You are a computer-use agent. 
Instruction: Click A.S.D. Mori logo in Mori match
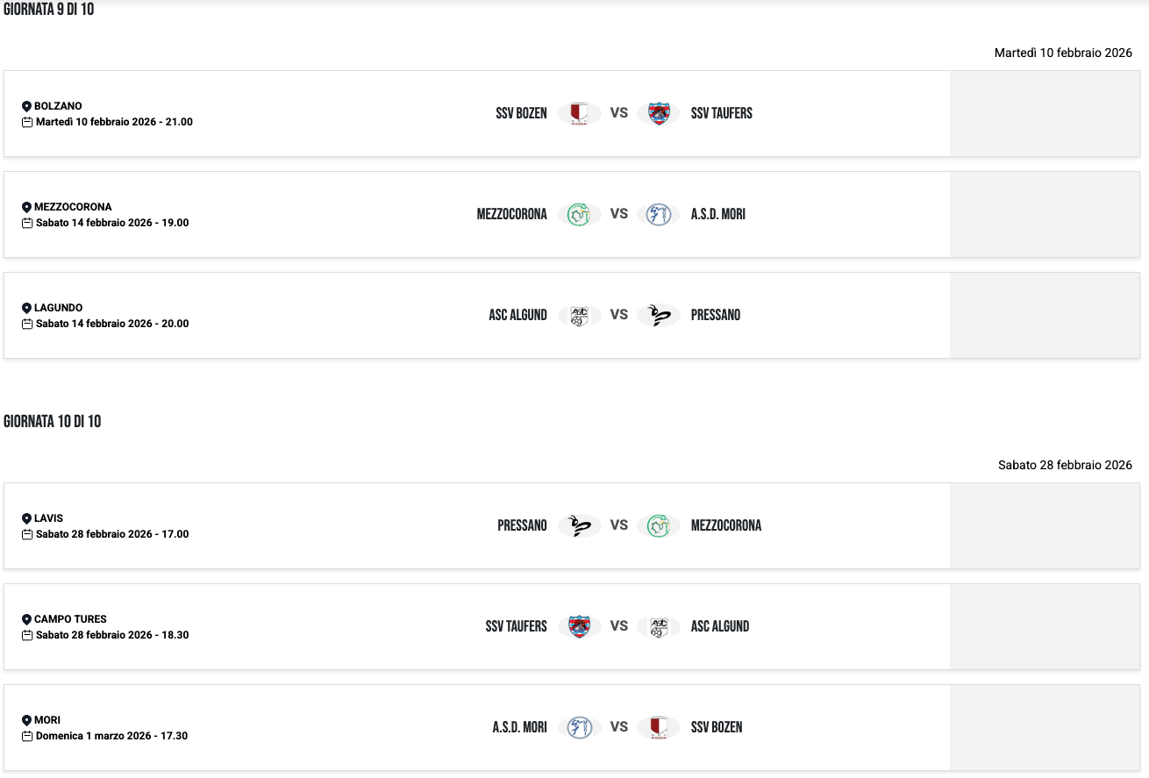pyautogui.click(x=579, y=727)
